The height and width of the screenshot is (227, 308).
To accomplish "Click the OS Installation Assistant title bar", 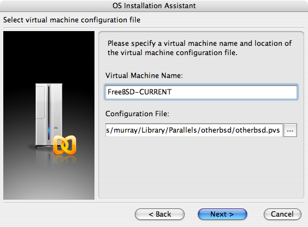I will (154, 5).
